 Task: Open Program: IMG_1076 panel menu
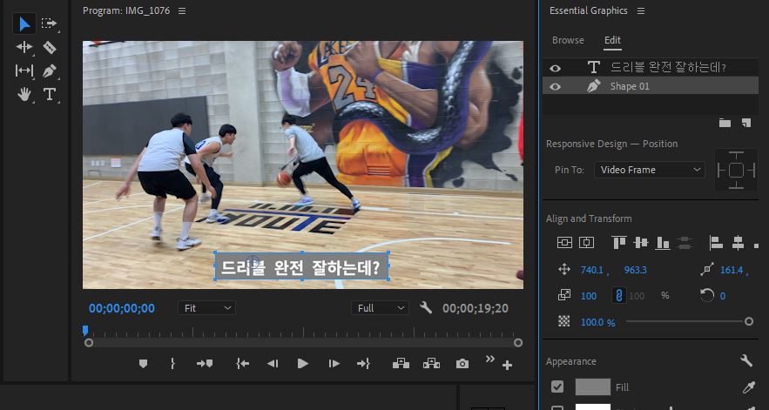pos(182,10)
